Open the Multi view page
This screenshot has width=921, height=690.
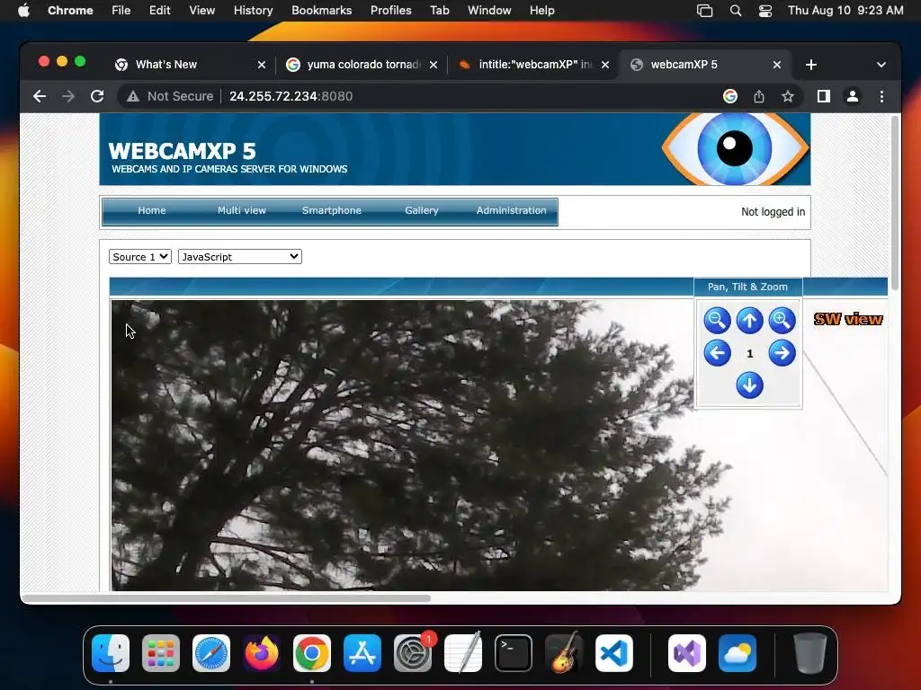pos(241,210)
